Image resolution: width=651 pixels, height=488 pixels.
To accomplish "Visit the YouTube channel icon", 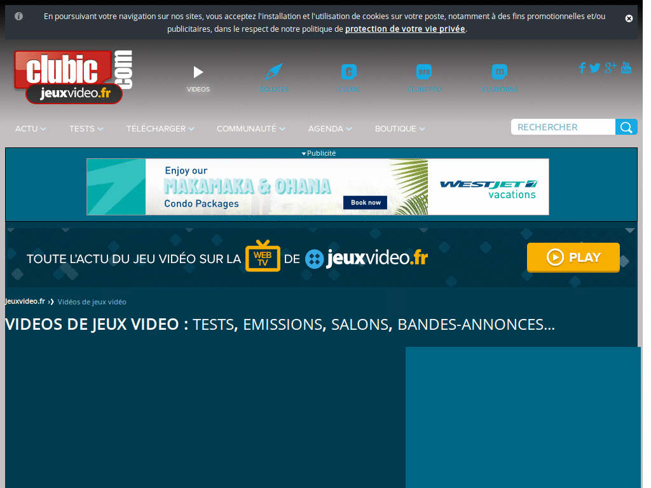I will click(626, 67).
